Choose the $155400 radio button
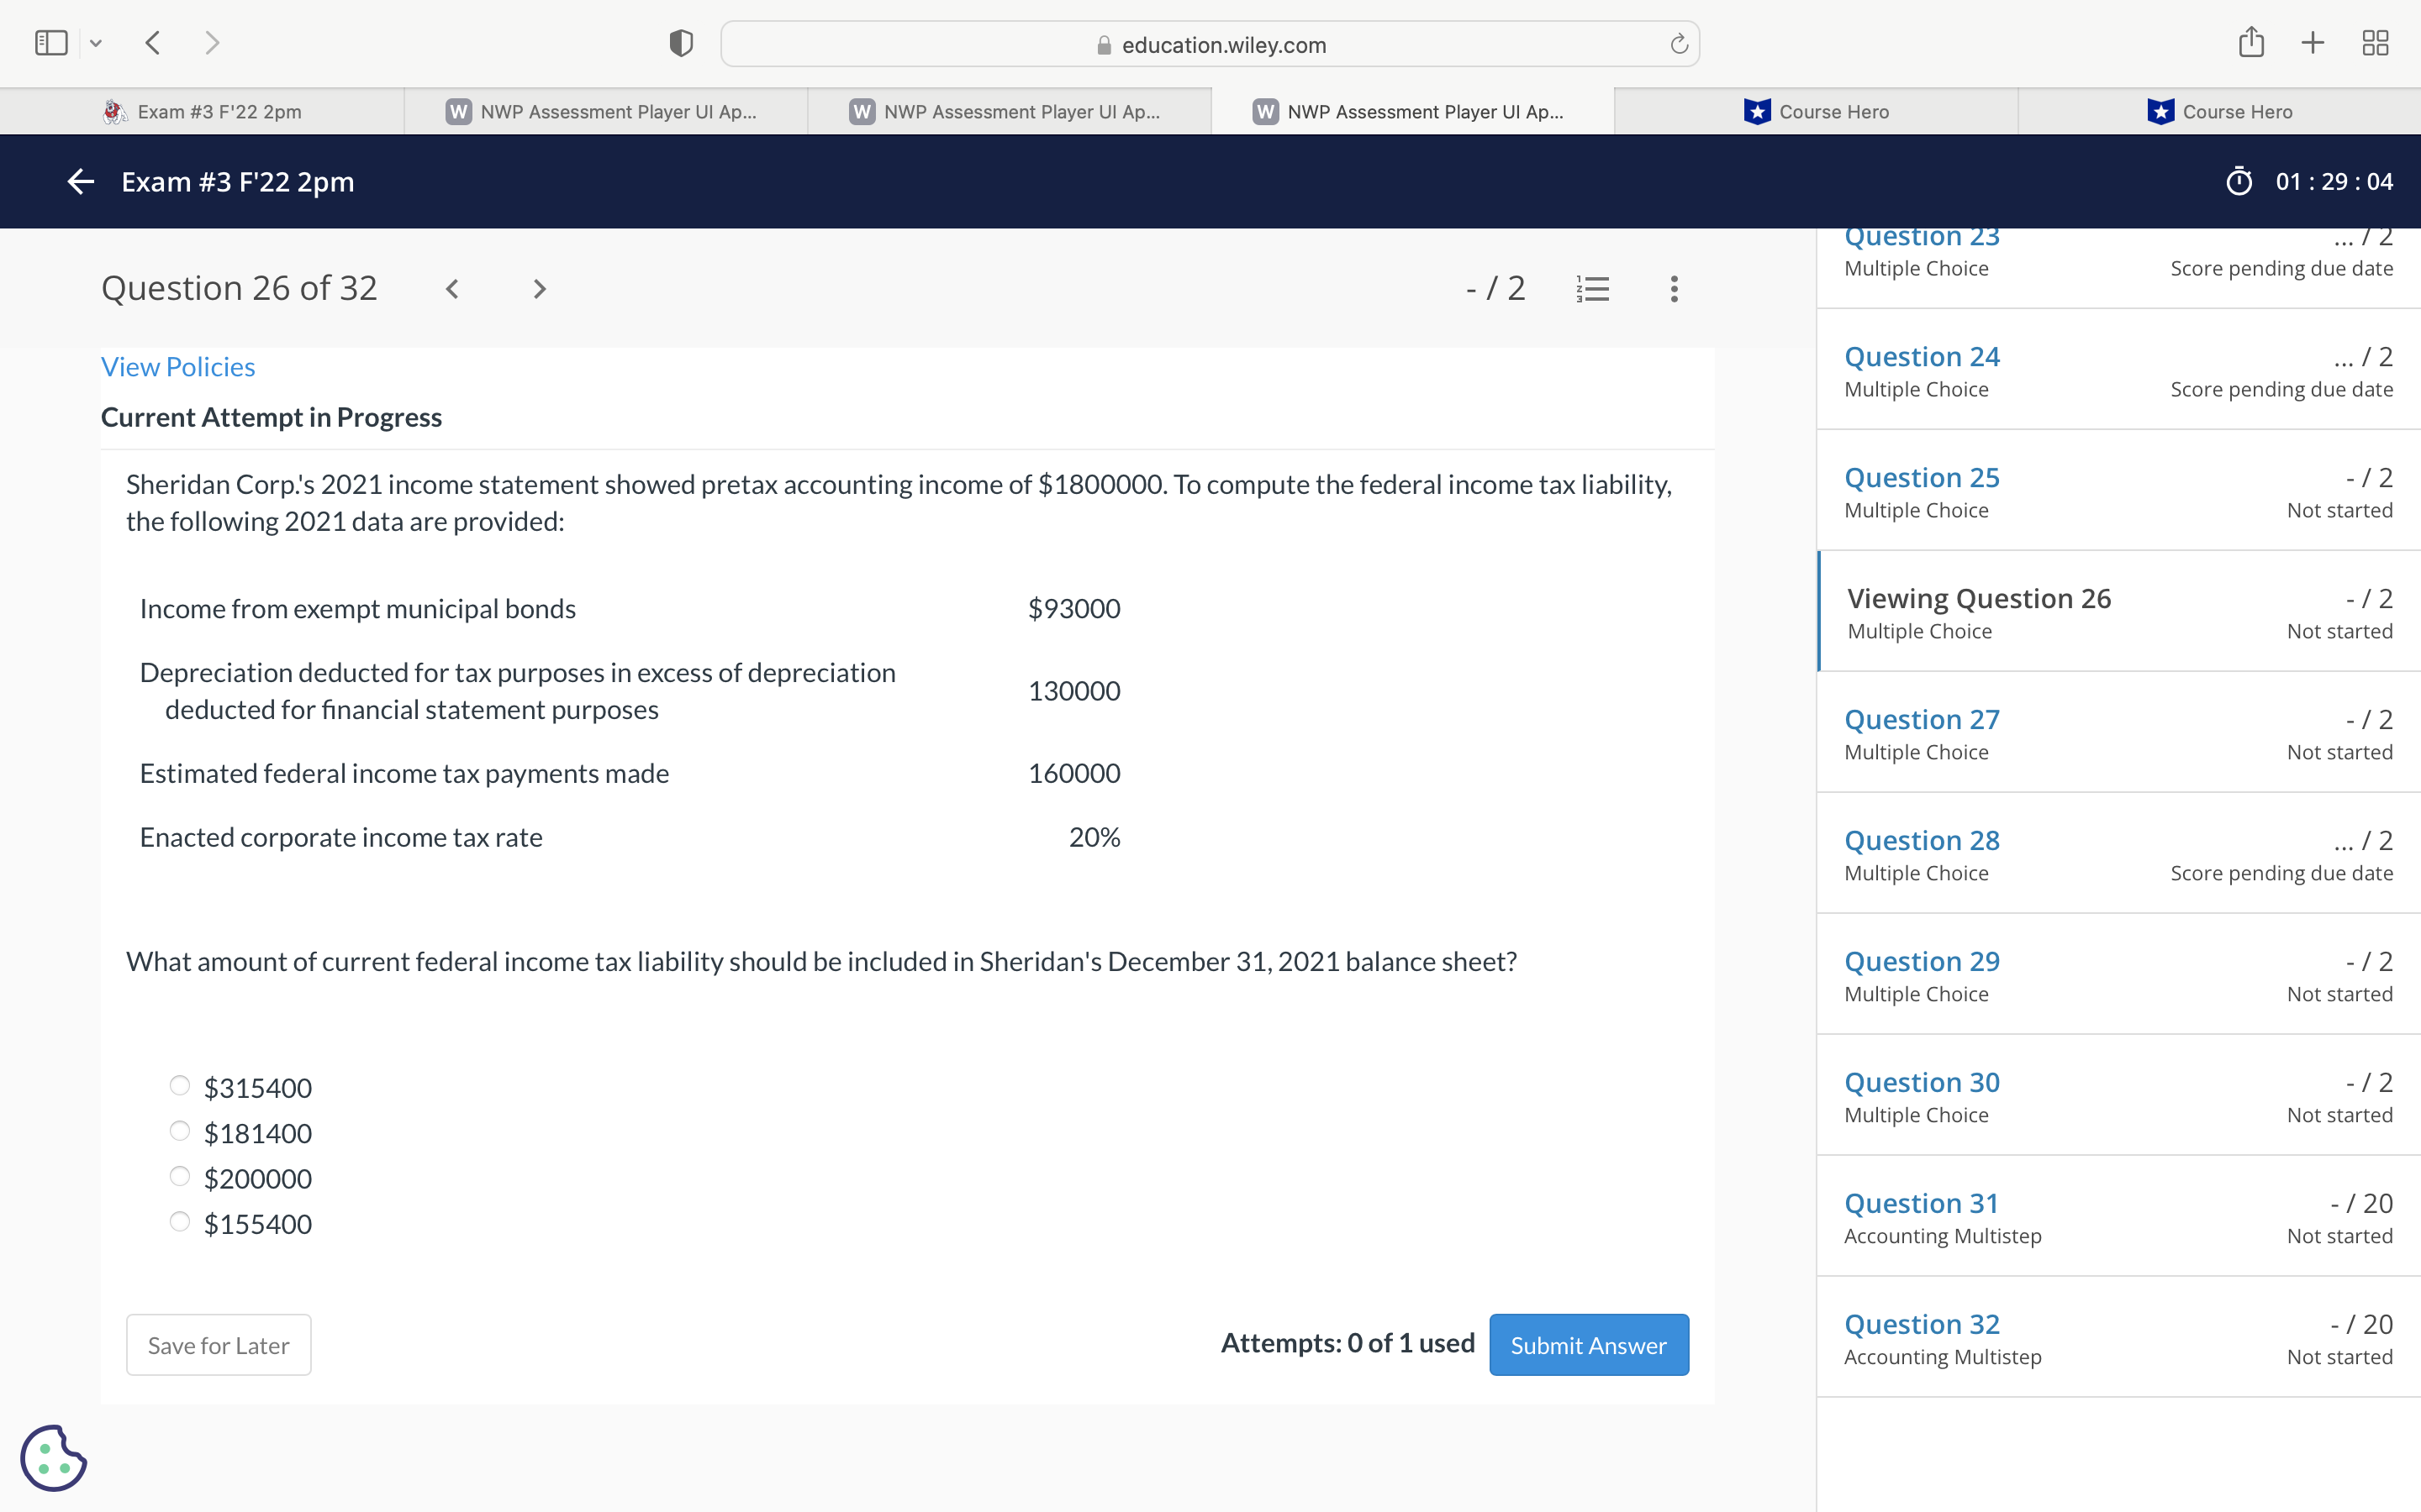This screenshot has height=1512, width=2421. click(x=180, y=1222)
